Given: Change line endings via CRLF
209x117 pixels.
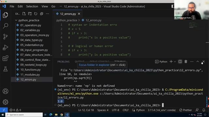Looking at the screenshot, I should point(125,110).
